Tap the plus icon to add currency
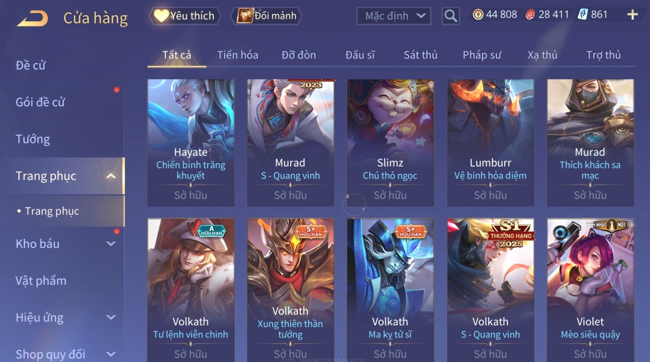 pyautogui.click(x=632, y=15)
